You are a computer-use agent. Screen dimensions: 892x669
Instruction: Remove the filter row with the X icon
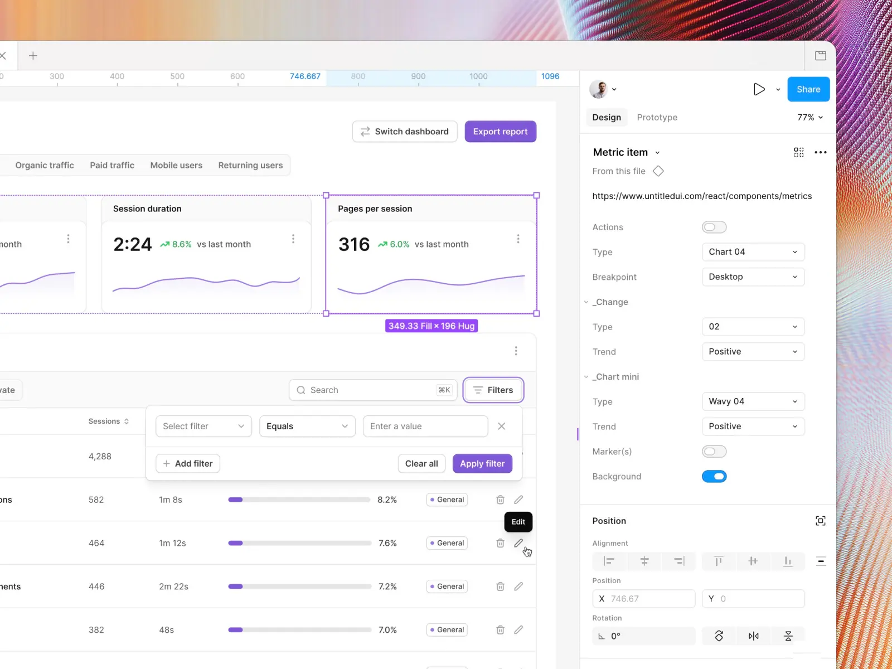tap(502, 426)
